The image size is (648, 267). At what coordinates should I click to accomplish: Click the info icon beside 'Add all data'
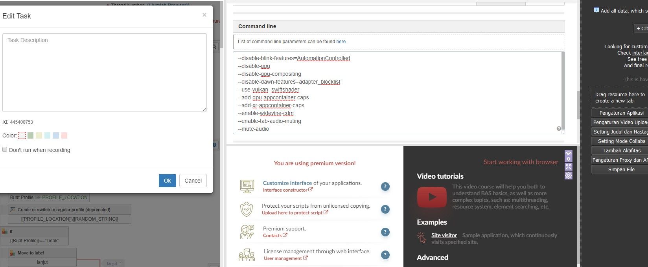(596, 10)
